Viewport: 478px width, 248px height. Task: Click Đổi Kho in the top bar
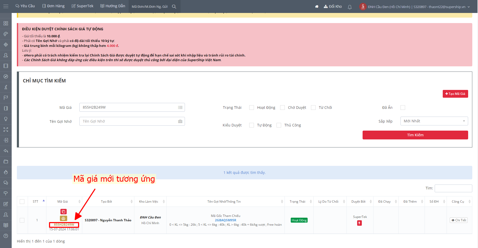tap(333, 6)
